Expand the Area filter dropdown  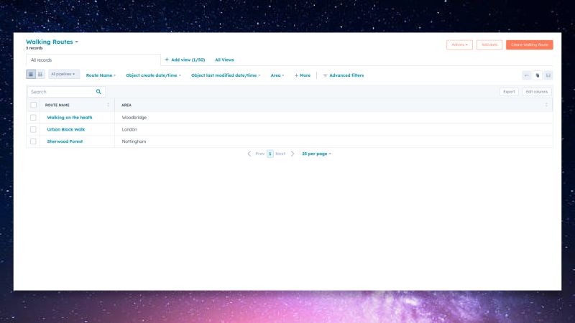click(x=277, y=75)
